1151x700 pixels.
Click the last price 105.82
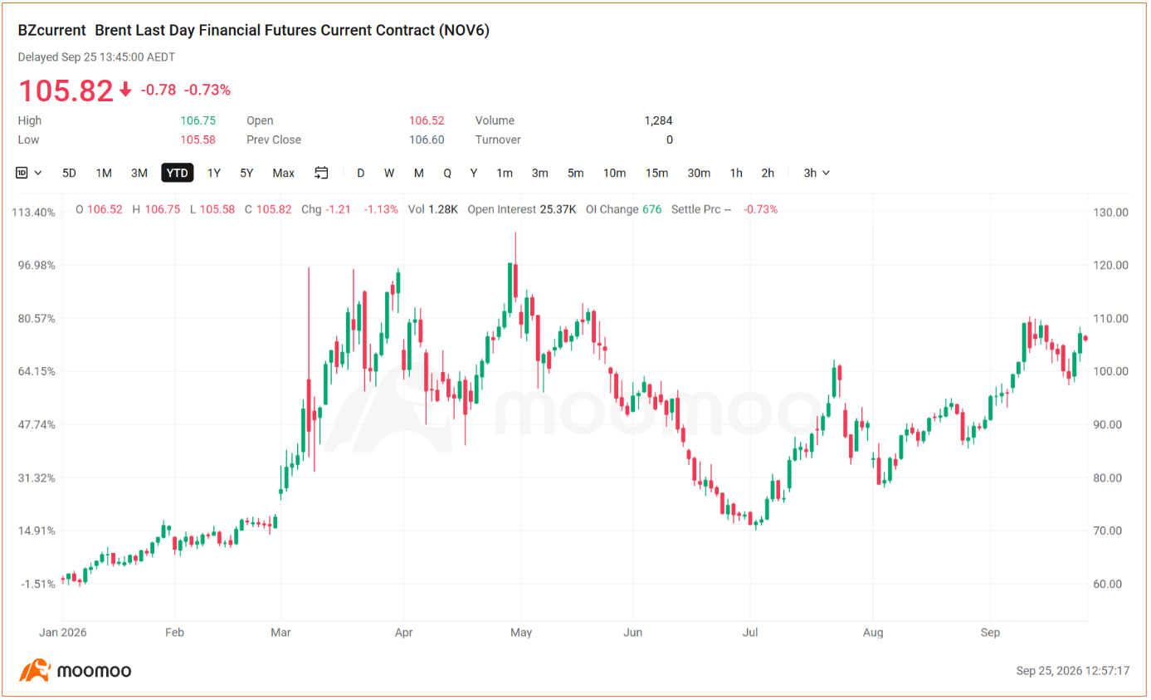66,90
